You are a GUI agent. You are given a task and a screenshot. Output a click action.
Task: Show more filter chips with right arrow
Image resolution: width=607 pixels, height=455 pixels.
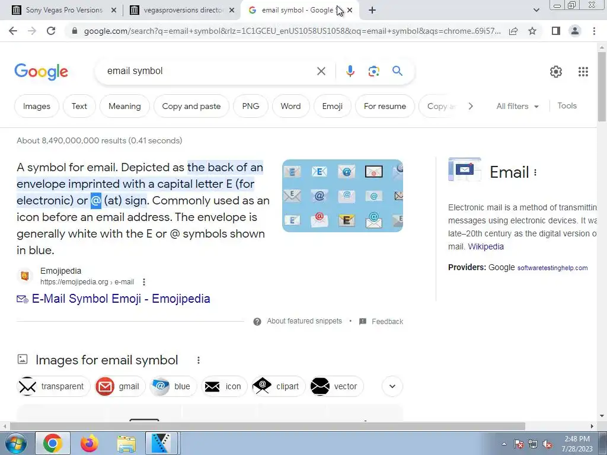pyautogui.click(x=470, y=106)
